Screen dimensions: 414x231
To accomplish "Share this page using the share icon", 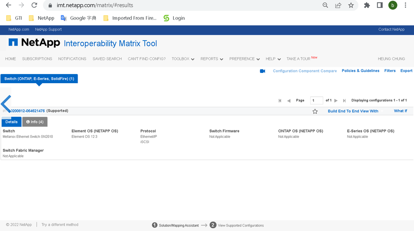I will [338, 5].
